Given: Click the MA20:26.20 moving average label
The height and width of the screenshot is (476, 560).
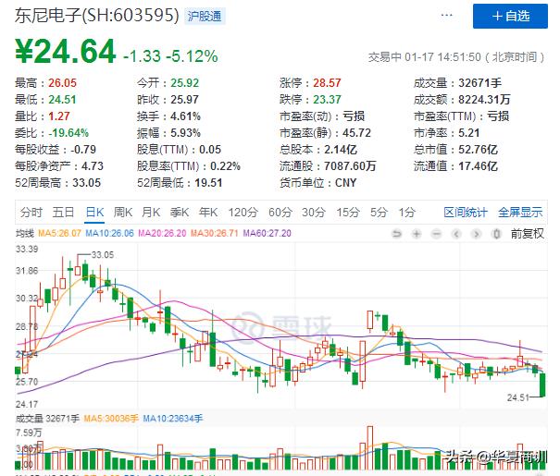Looking at the screenshot, I should point(162,234).
